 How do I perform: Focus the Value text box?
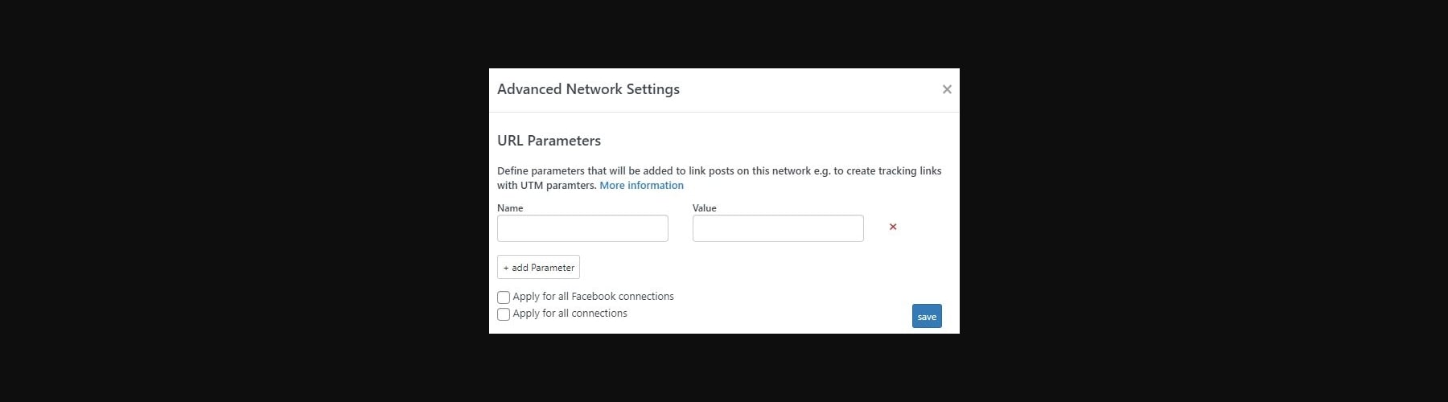[778, 228]
